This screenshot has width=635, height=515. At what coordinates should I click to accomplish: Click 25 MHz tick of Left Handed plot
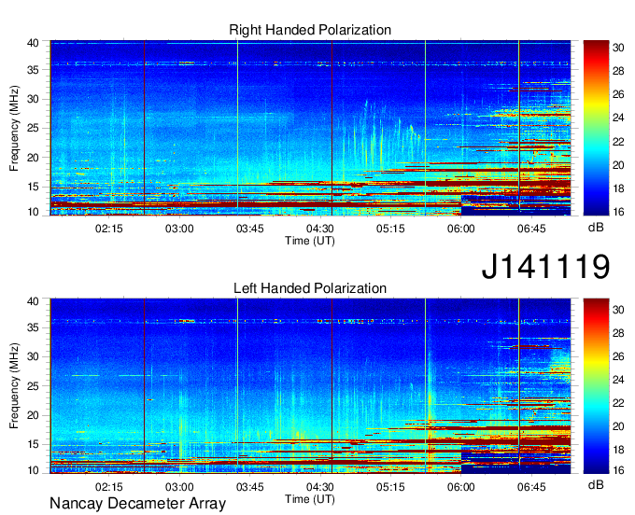point(34,386)
